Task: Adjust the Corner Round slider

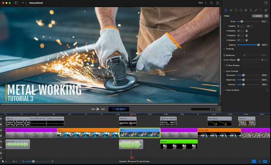Action: (x=248, y=60)
